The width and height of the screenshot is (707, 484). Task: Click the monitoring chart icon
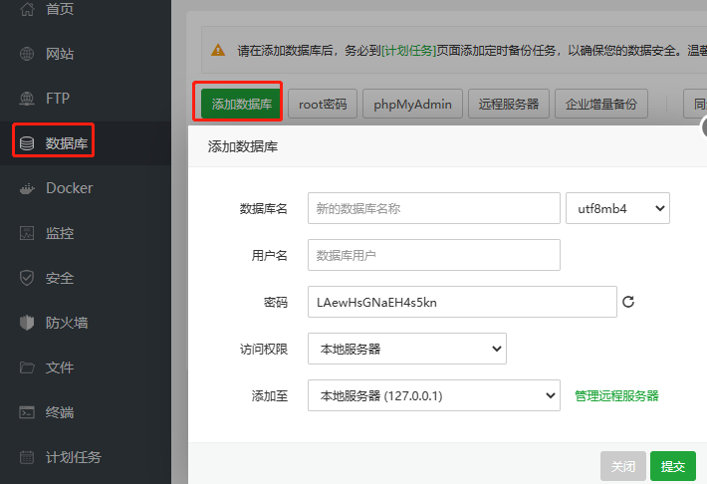click(x=27, y=233)
